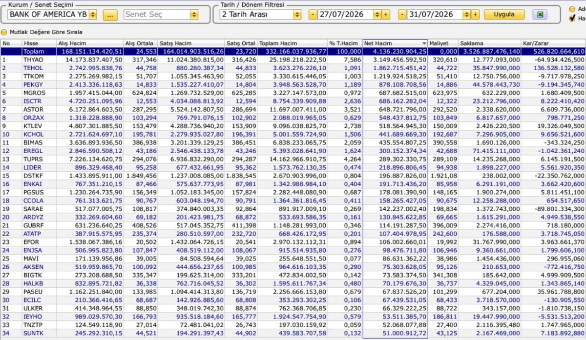
Task: Select the PEKGY stock row
Action: pyautogui.click(x=293, y=85)
